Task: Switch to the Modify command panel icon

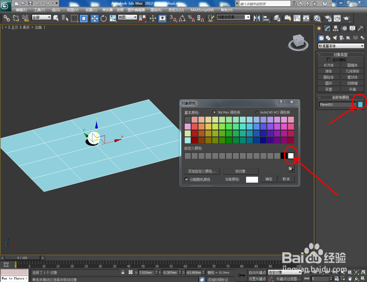Action: coord(327,38)
